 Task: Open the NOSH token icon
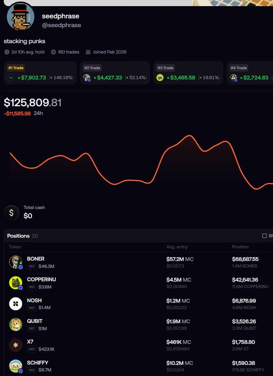(15, 304)
